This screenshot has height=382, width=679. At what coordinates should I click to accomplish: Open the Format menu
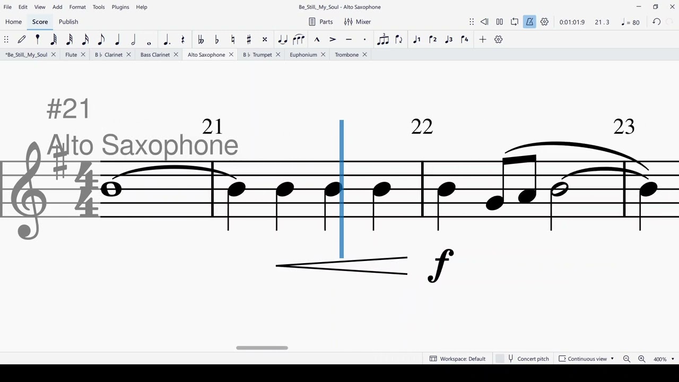pyautogui.click(x=77, y=7)
